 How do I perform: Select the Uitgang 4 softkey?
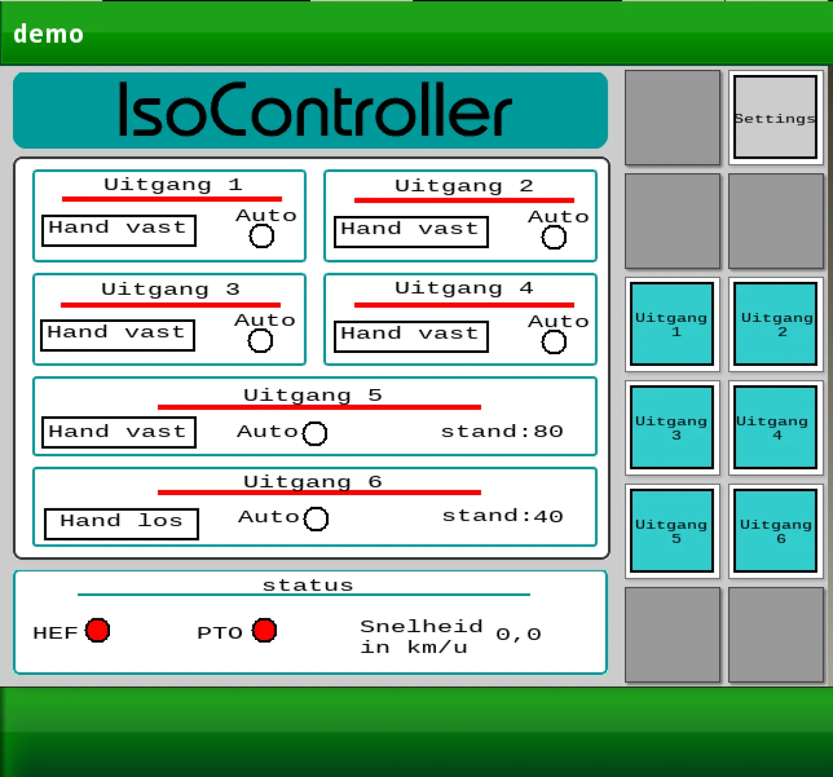775,427
